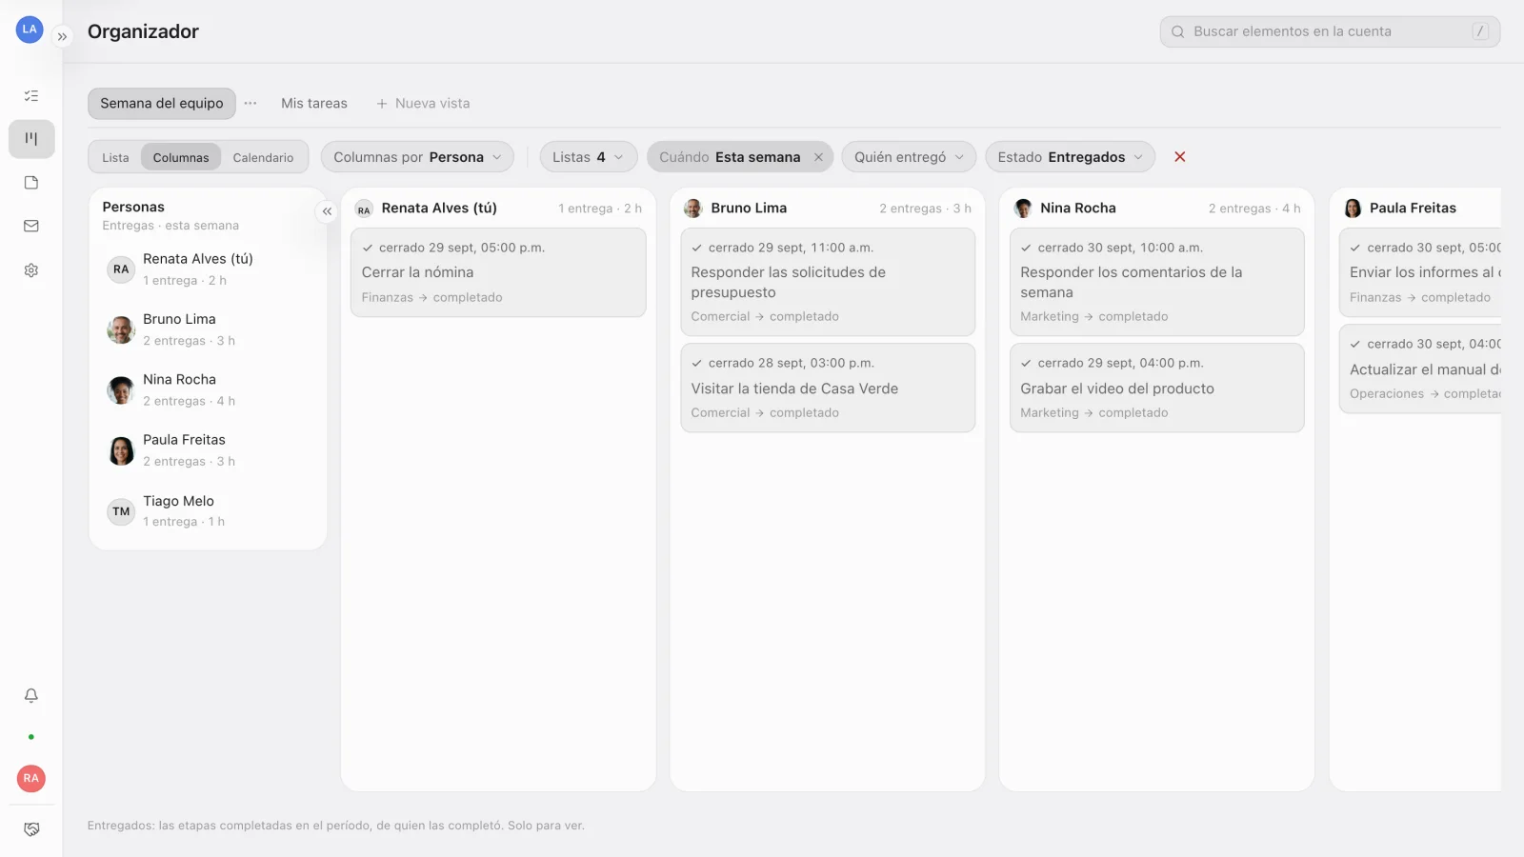The image size is (1524, 857).
Task: Select the Columnas view
Action: [181, 157]
